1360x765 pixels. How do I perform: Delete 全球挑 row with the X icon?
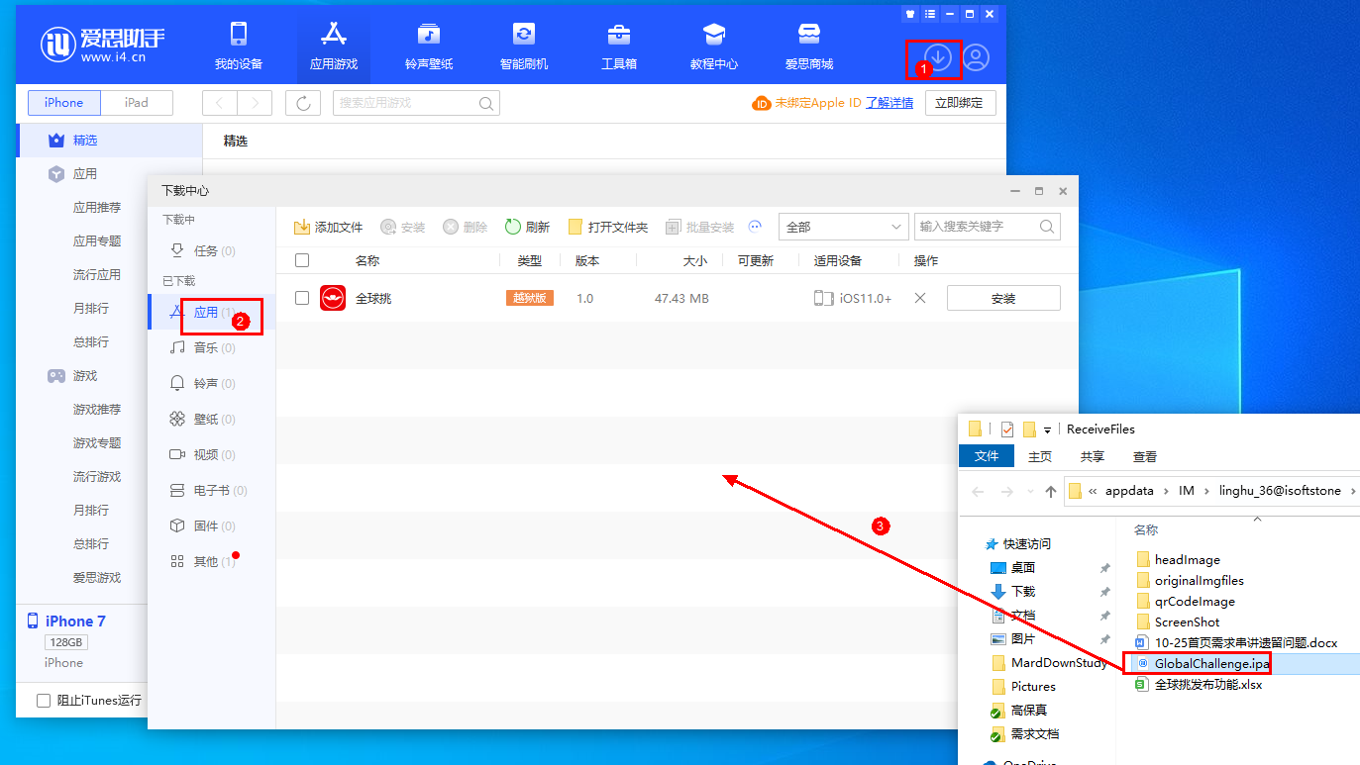coord(920,298)
